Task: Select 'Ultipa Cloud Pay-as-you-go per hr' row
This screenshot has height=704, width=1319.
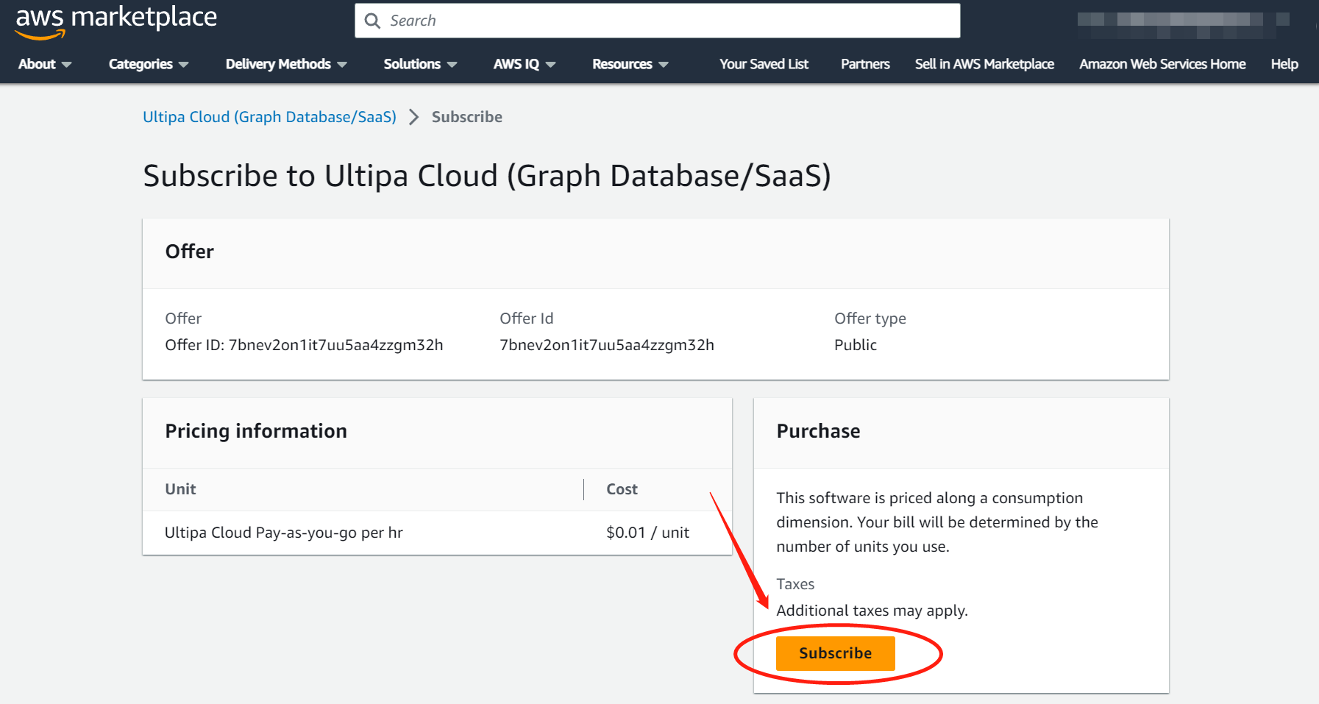Action: coord(437,533)
